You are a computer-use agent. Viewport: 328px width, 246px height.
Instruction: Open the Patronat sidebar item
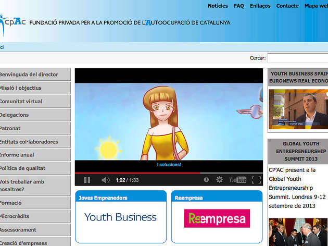pos(35,128)
